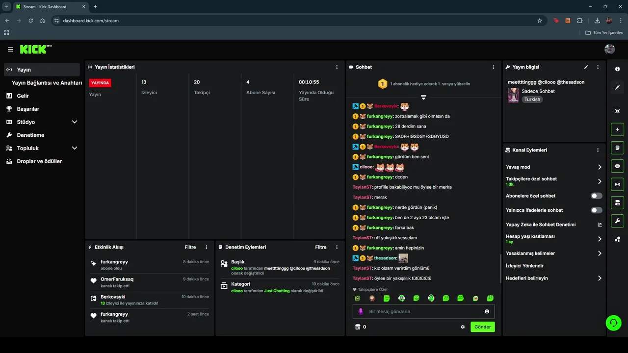Open Tüm Yer İşaretleri bookmarks folder
The image size is (628, 353).
(604, 33)
